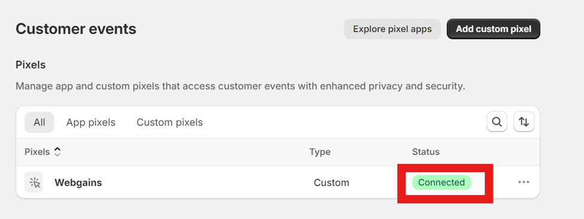Click the Customer events page heading
The image size is (584, 219).
[76, 29]
